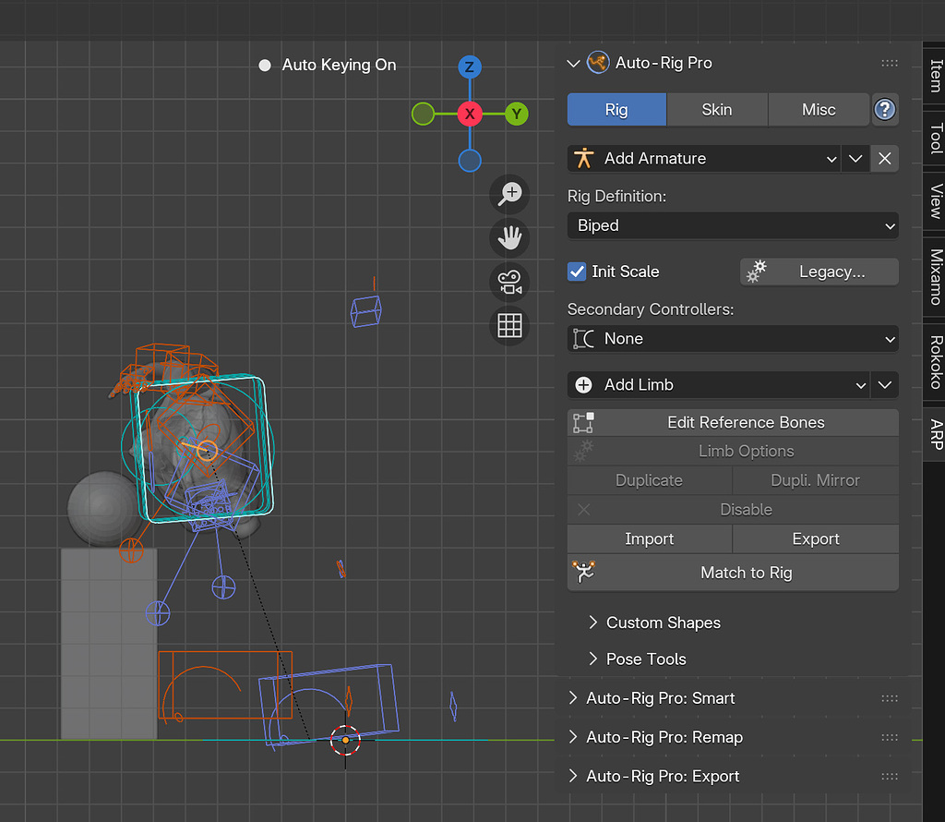Click the Edit Reference Bones icon

(583, 423)
